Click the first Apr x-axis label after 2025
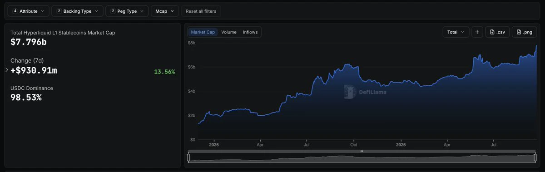Image resolution: width=545 pixels, height=172 pixels. [x=260, y=145]
